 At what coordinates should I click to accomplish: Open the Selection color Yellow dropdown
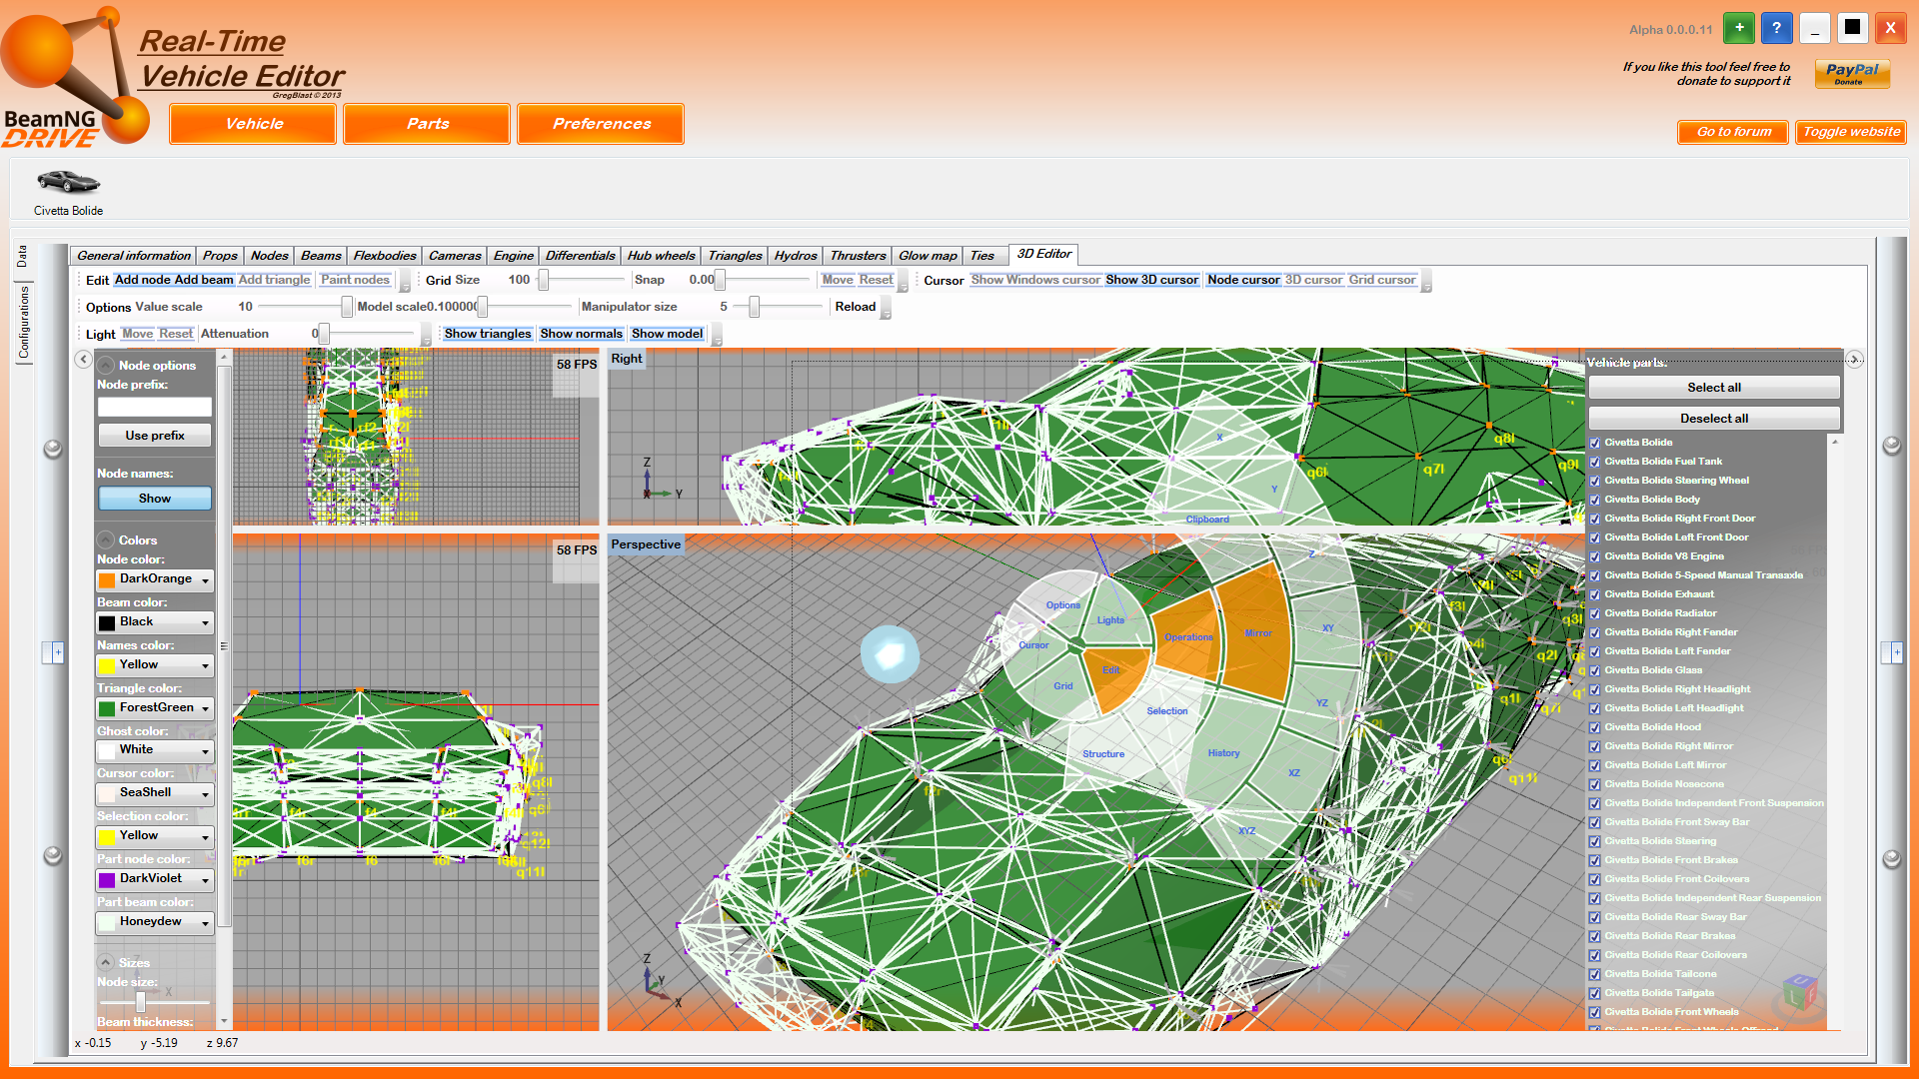(x=155, y=836)
